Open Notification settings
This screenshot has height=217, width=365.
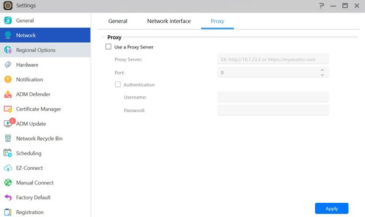(45, 79)
